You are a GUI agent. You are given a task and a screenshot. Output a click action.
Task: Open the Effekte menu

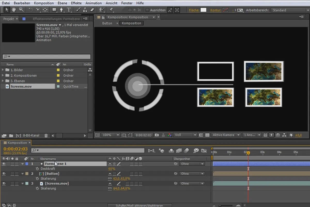tap(76, 3)
